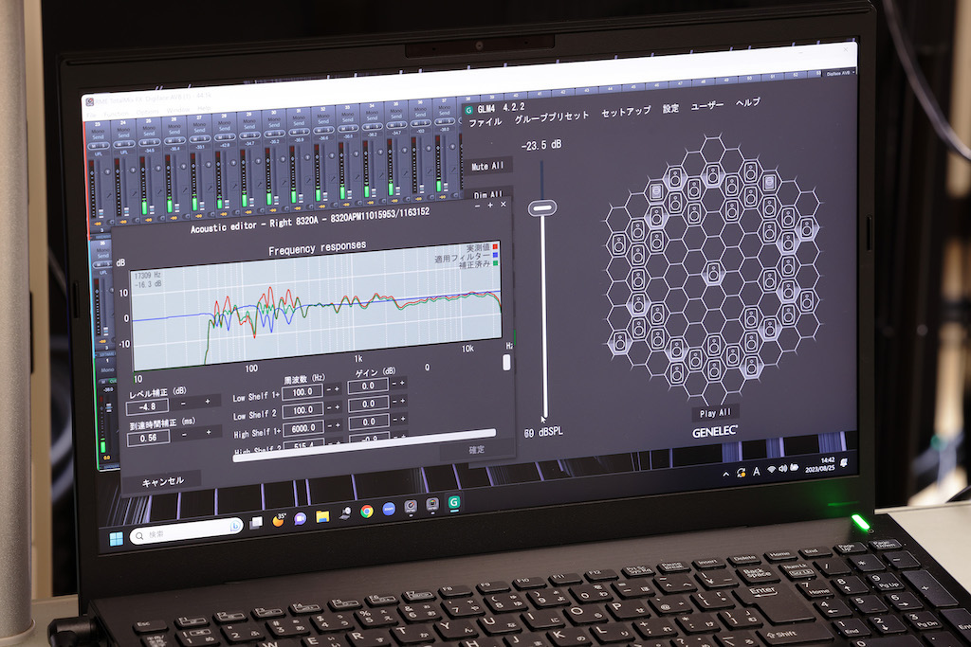Open the Windows Start menu

115,538
